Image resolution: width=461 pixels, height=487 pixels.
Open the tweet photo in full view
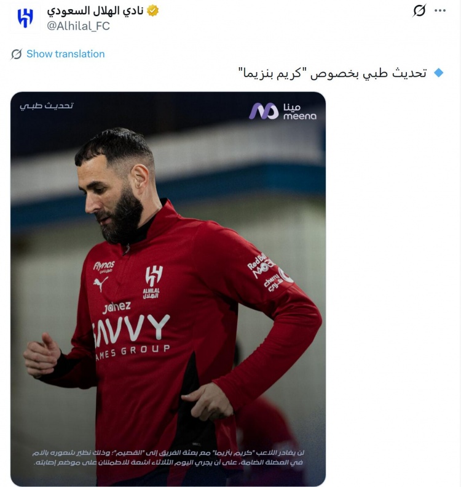pos(168,289)
